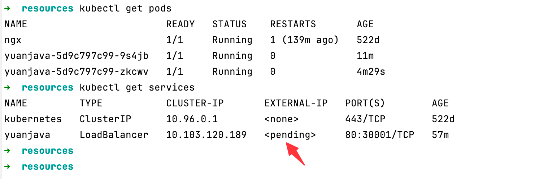Click the 'EXTERNAL-IP' column header

tap(296, 104)
